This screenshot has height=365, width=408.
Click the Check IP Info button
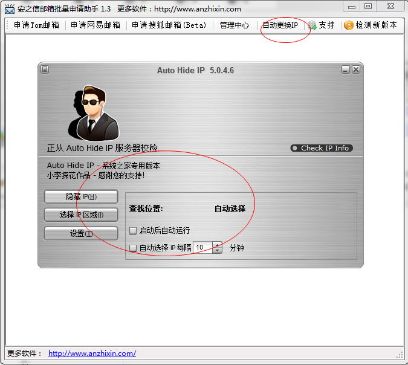(x=322, y=148)
